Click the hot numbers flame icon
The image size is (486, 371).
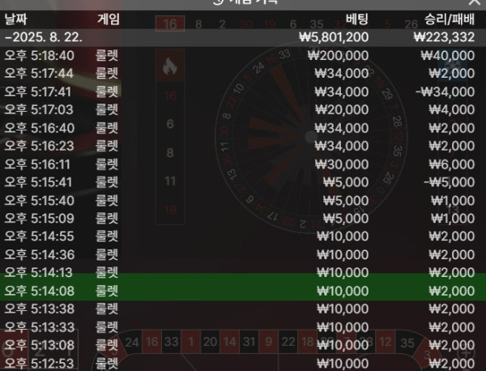[170, 66]
